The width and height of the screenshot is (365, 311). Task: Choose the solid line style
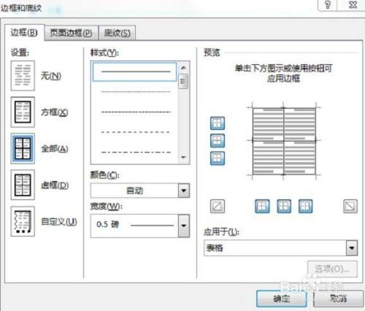[x=135, y=72]
